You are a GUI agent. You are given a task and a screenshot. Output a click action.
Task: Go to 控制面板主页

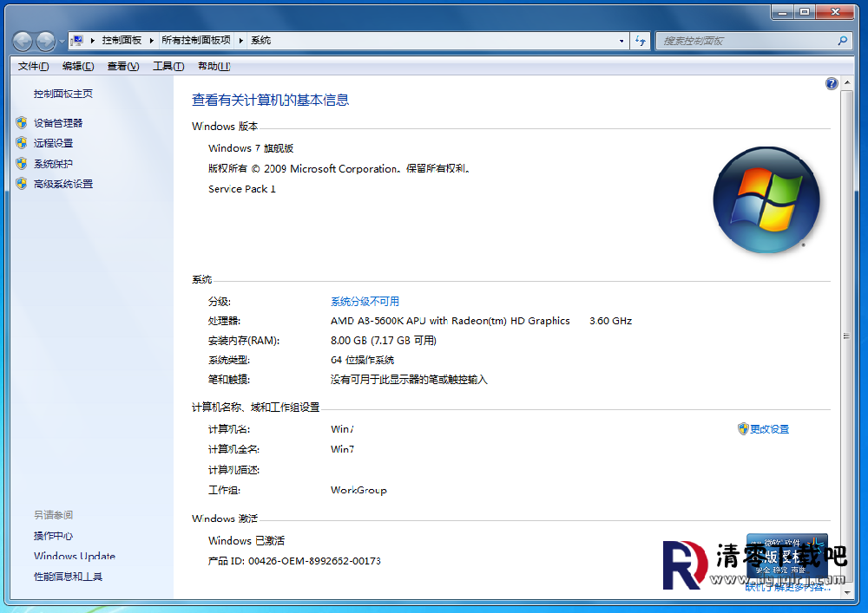(63, 94)
